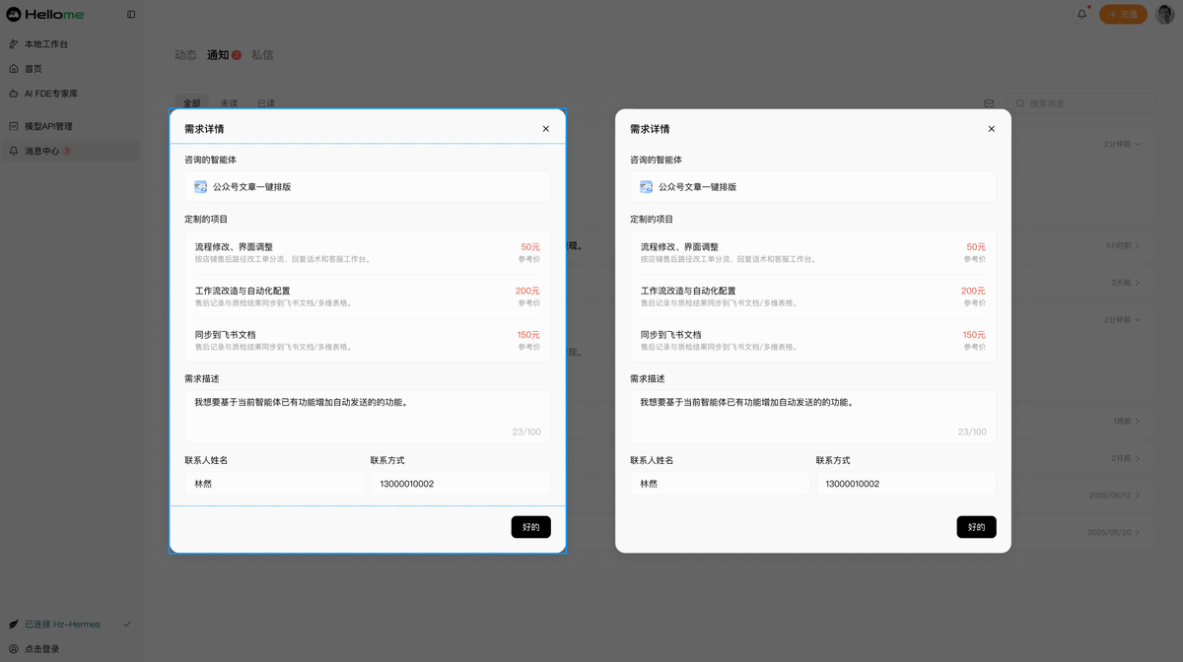Click the envelope icon beside the search box
This screenshot has height=662, width=1183.
pyautogui.click(x=989, y=103)
